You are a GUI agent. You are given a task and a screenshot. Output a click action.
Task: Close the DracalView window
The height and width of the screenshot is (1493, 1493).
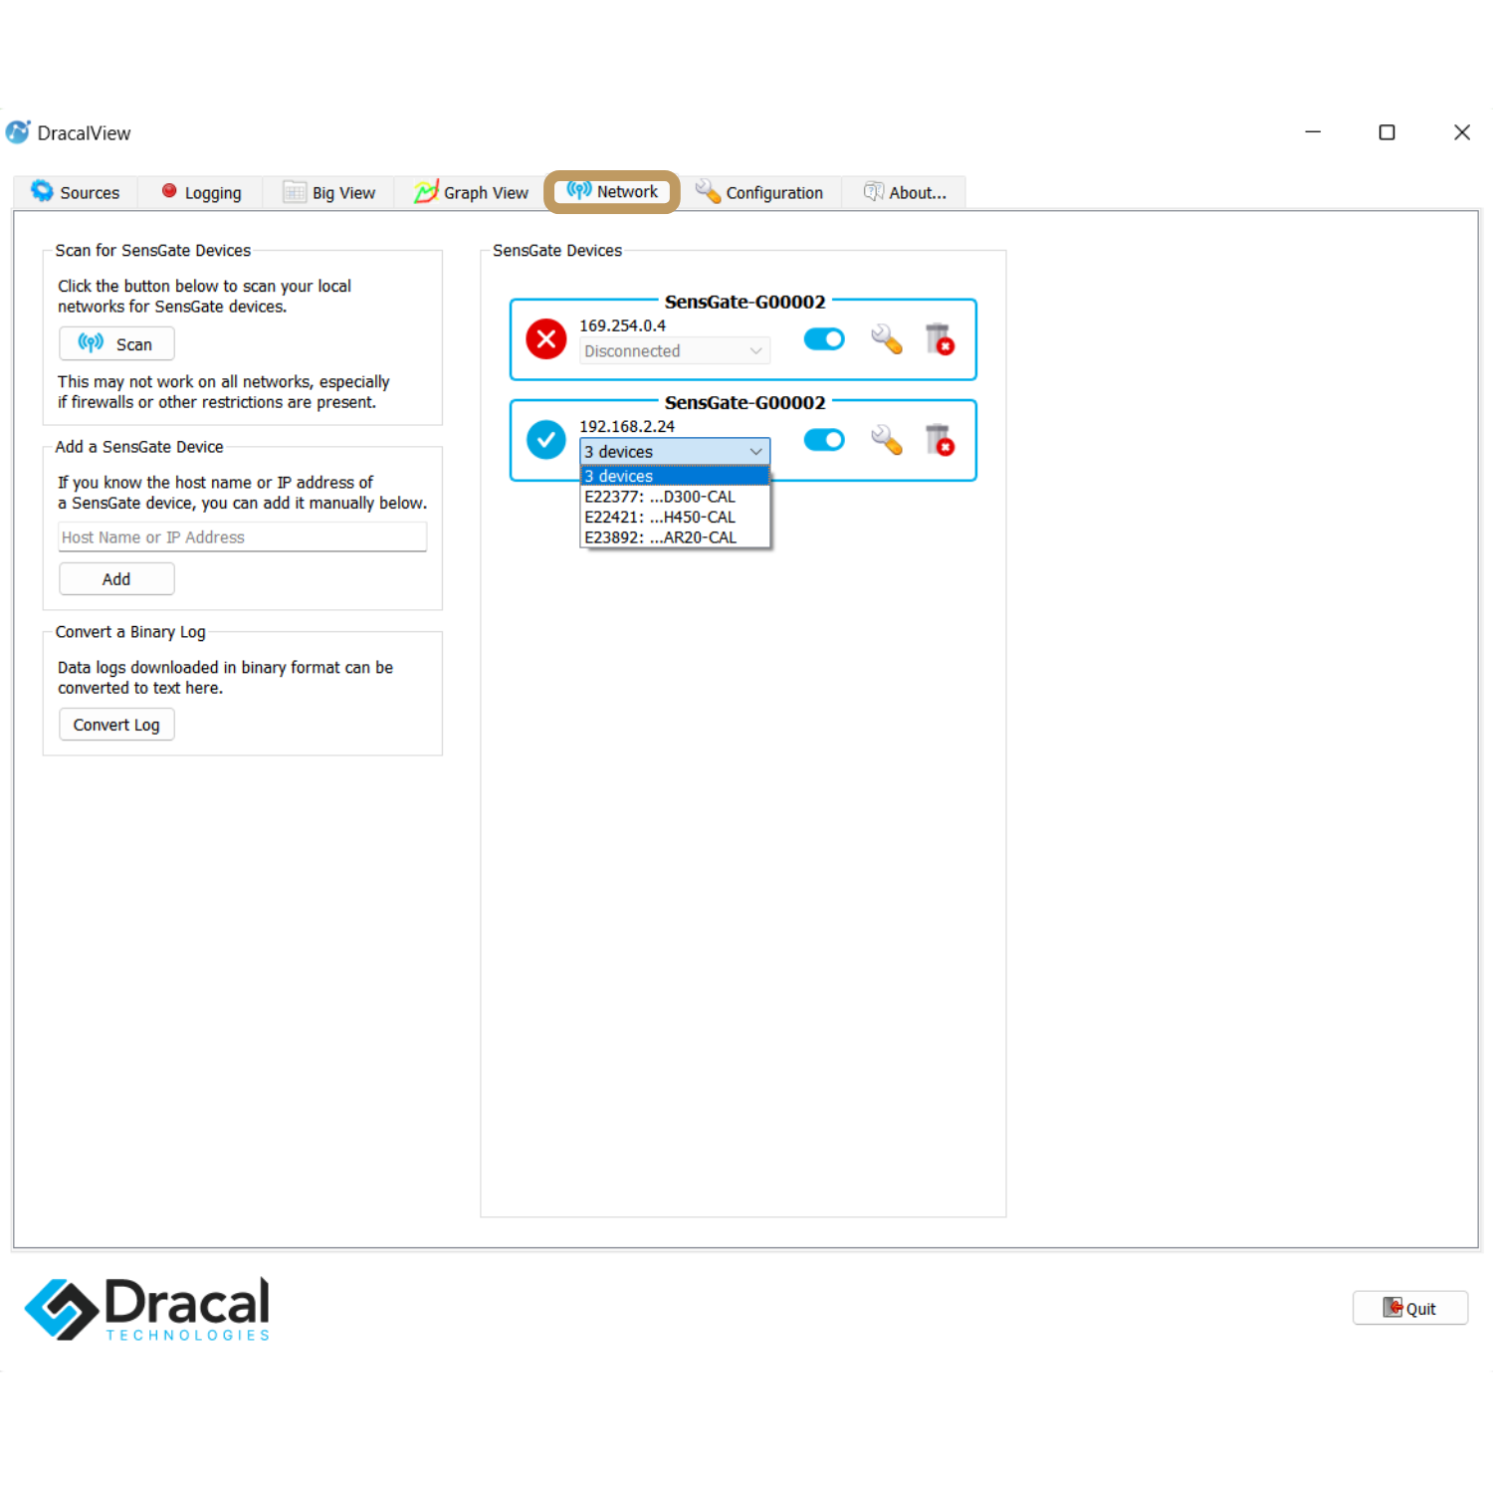(x=1461, y=132)
